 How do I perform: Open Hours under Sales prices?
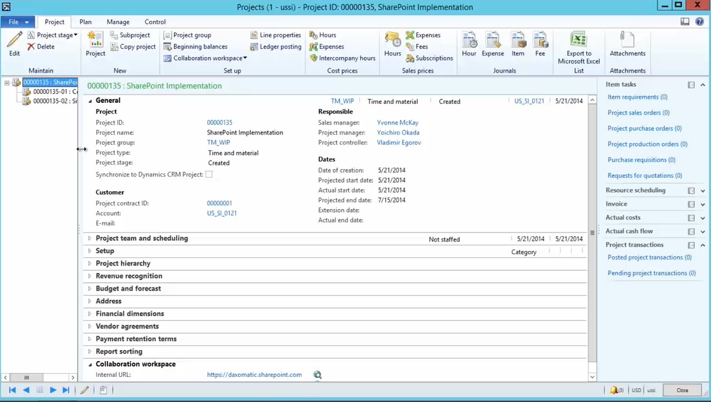[392, 44]
